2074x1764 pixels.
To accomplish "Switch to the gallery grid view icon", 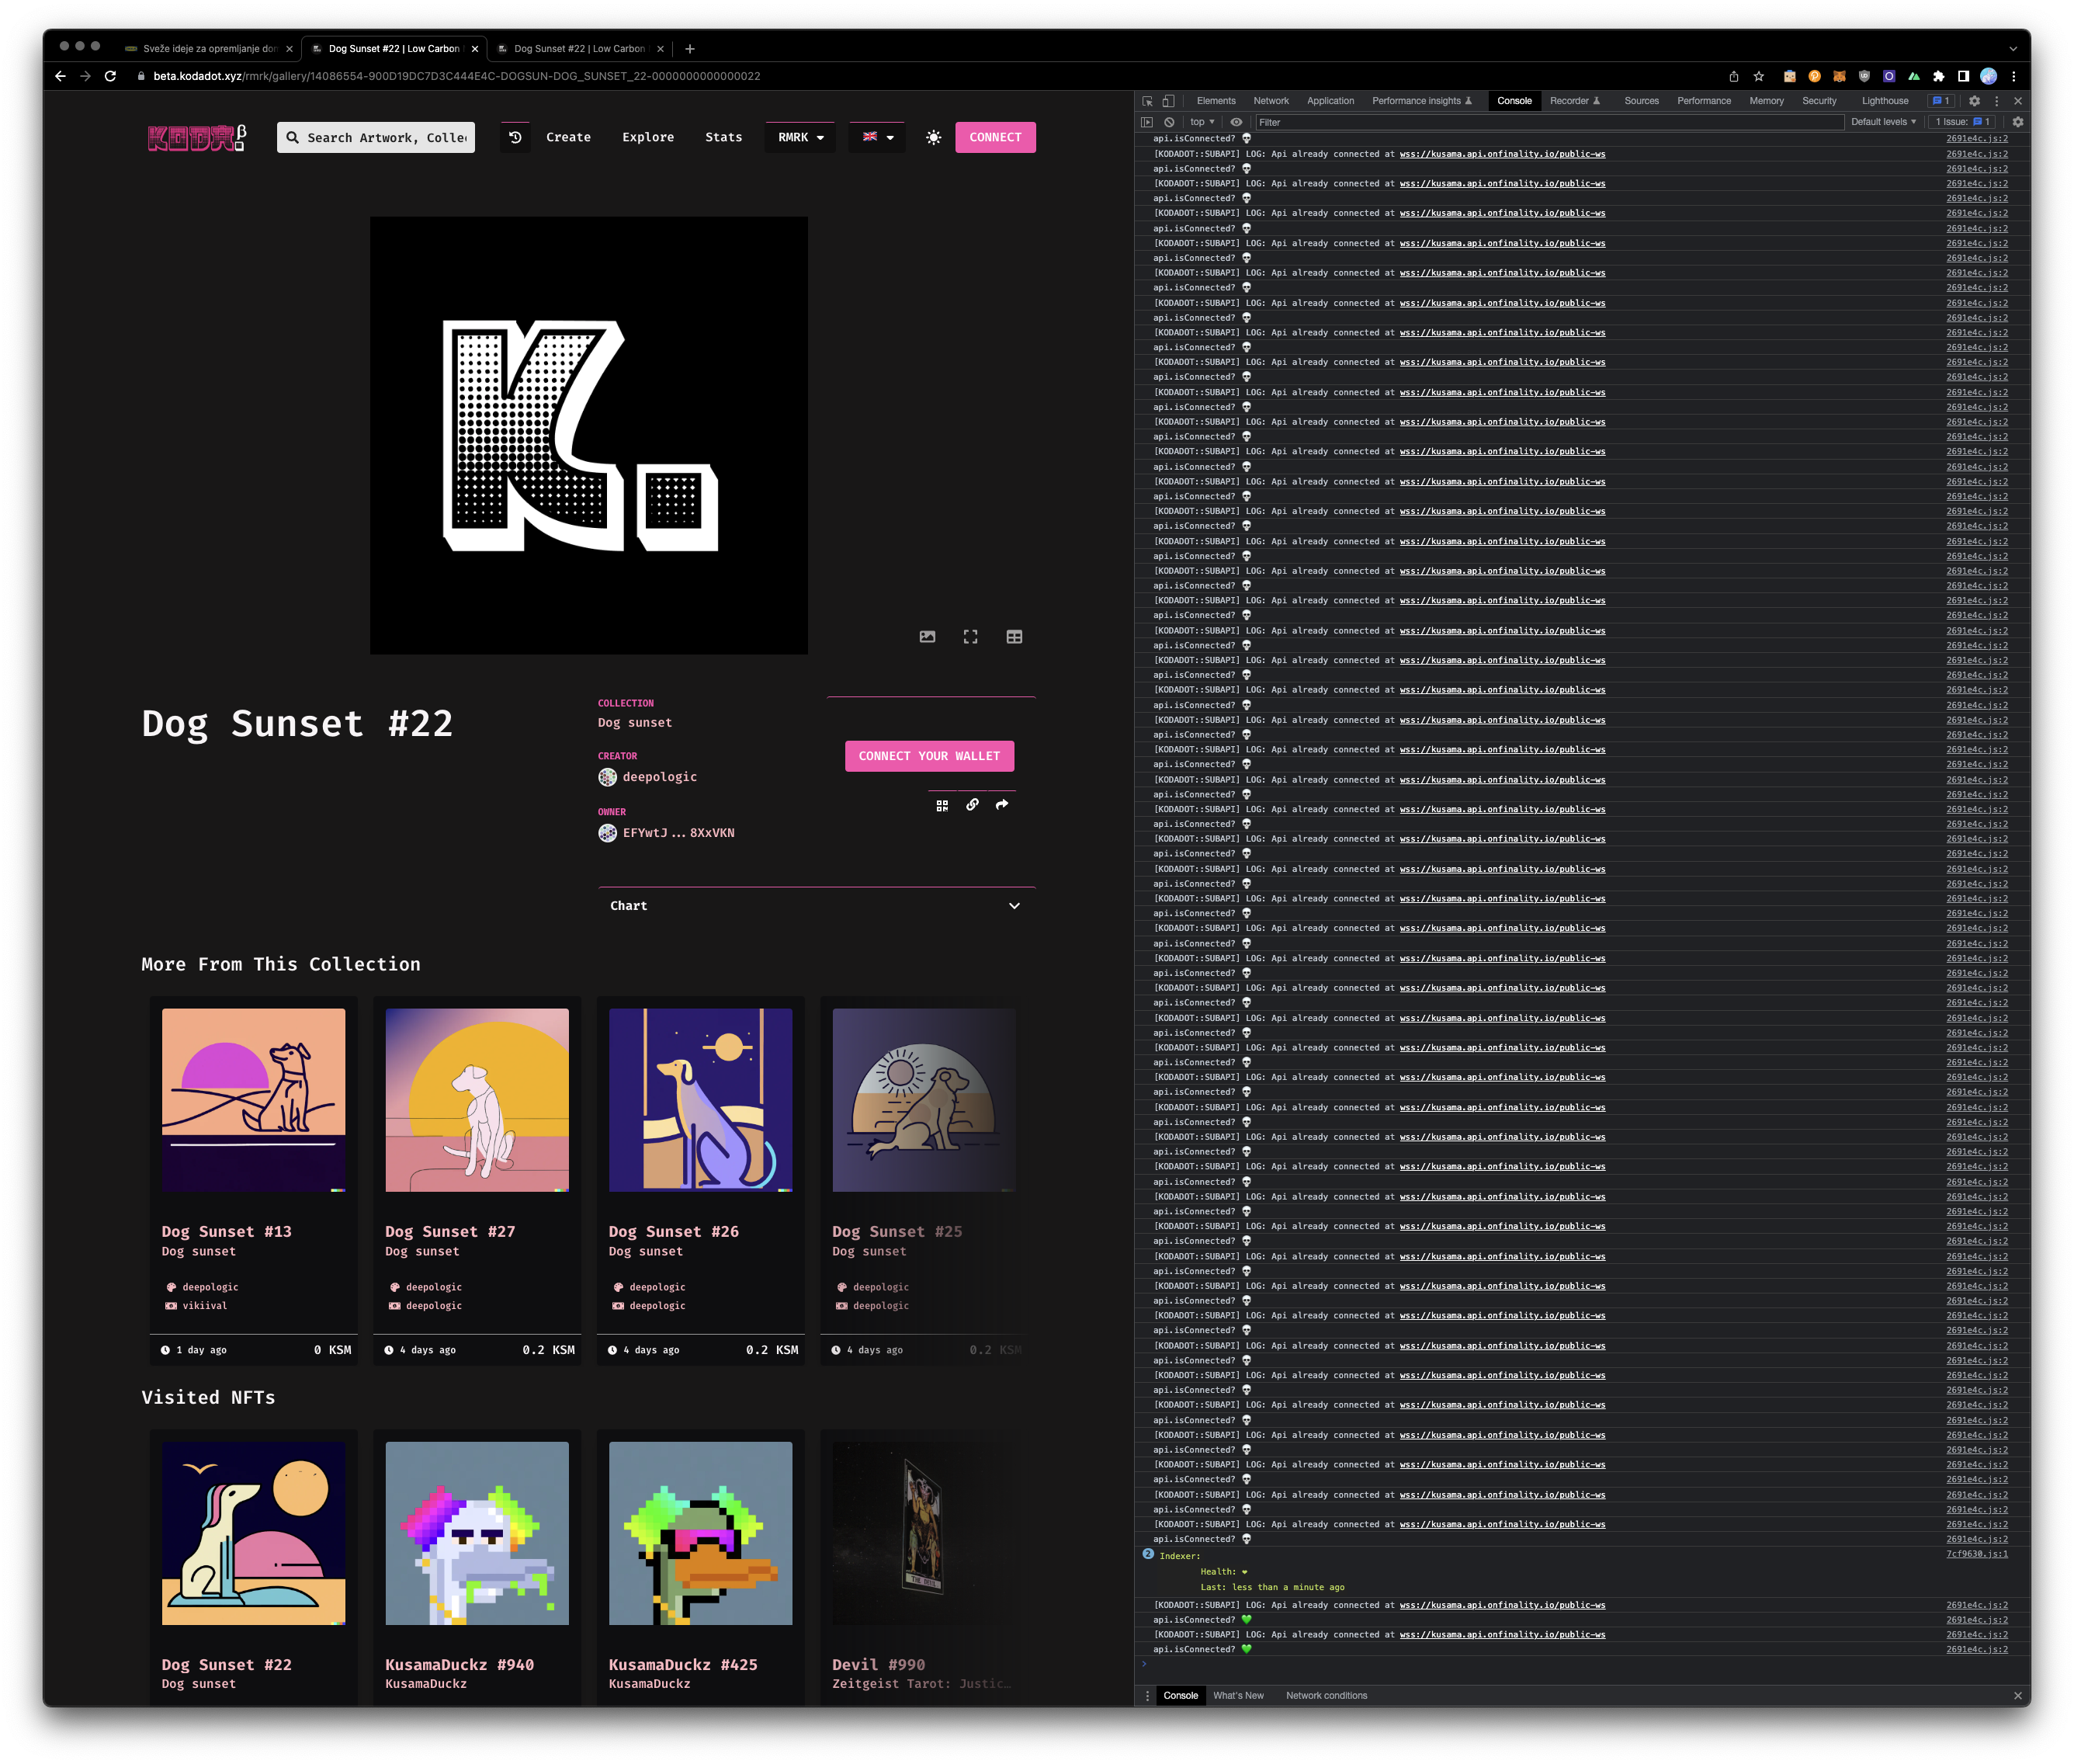I will (1014, 637).
